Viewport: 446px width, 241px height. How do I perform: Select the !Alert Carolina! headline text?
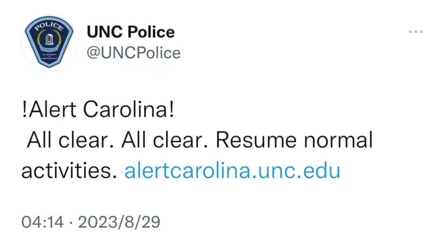click(98, 110)
